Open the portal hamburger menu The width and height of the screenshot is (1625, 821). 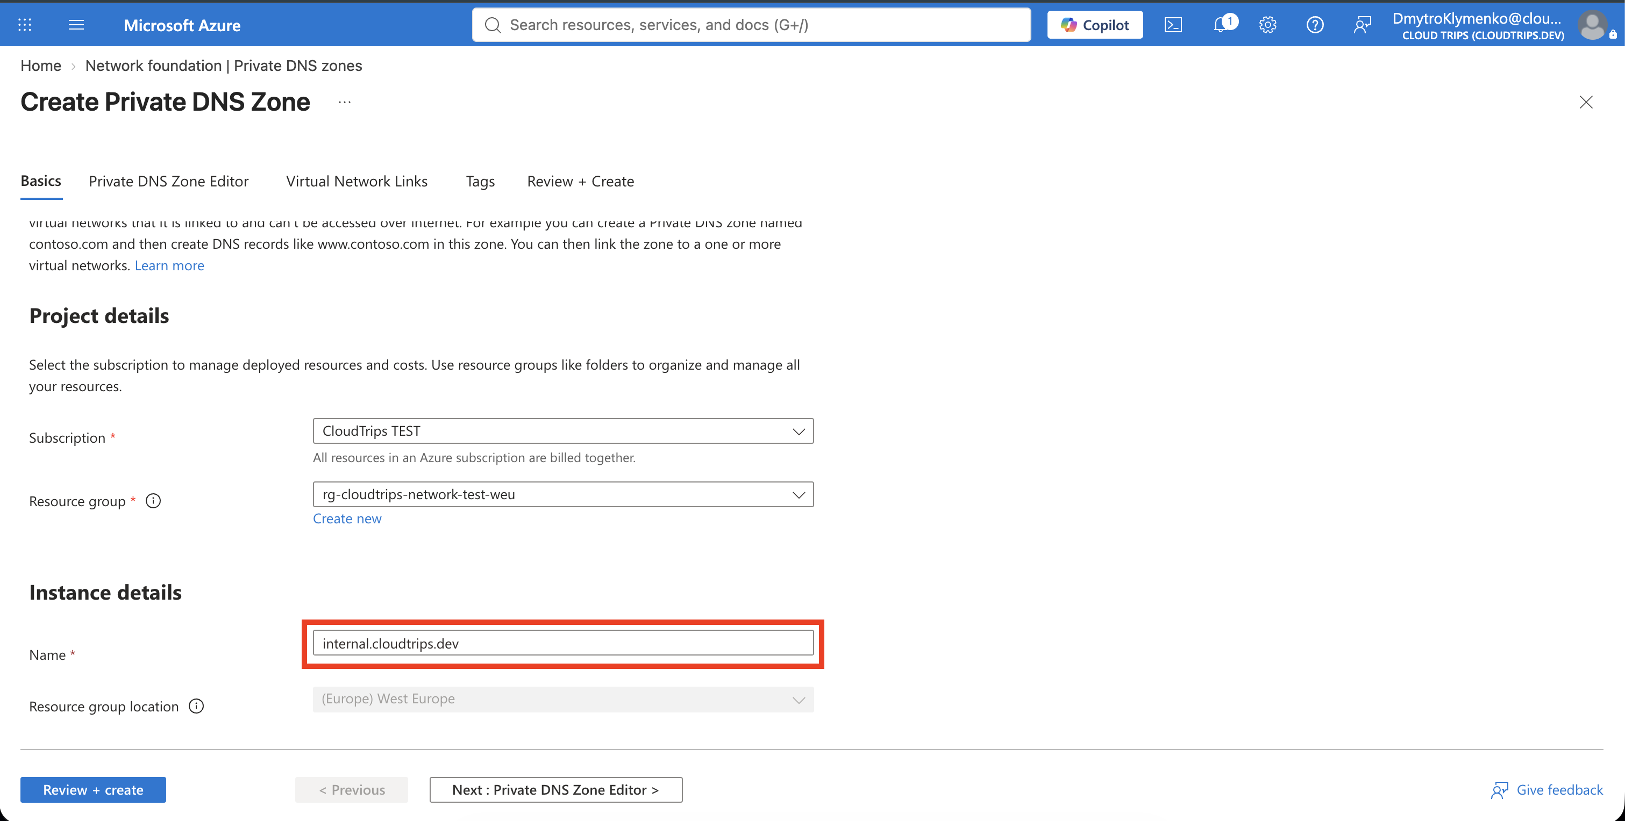(x=76, y=25)
